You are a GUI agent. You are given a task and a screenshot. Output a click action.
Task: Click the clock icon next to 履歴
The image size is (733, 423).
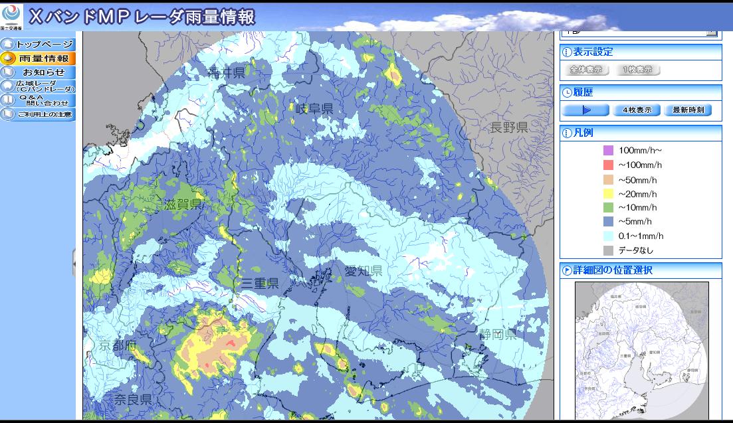coord(567,93)
